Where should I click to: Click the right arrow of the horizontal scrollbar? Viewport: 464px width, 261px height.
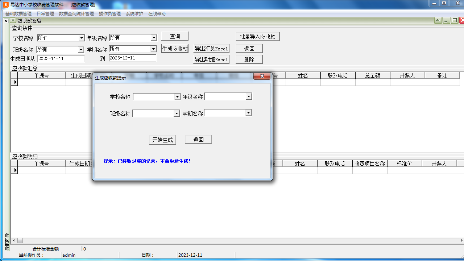coord(462,240)
